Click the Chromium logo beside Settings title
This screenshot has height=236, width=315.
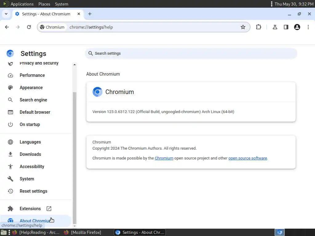point(10,53)
